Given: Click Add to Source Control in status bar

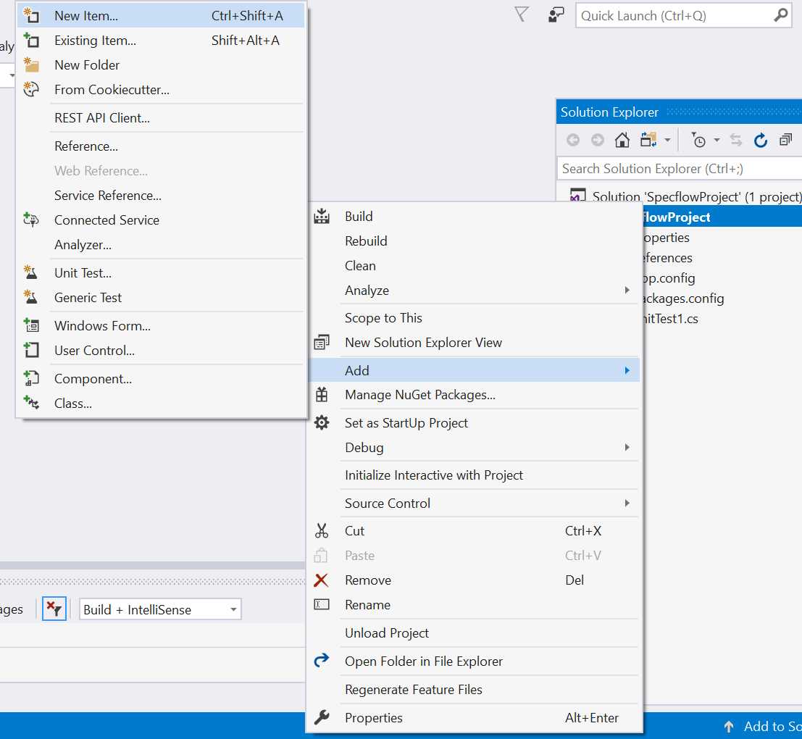Looking at the screenshot, I should [x=762, y=726].
